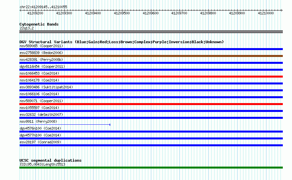Click the blue bar under esv28197
This screenshot has height=180, width=292.
click(x=151, y=145)
